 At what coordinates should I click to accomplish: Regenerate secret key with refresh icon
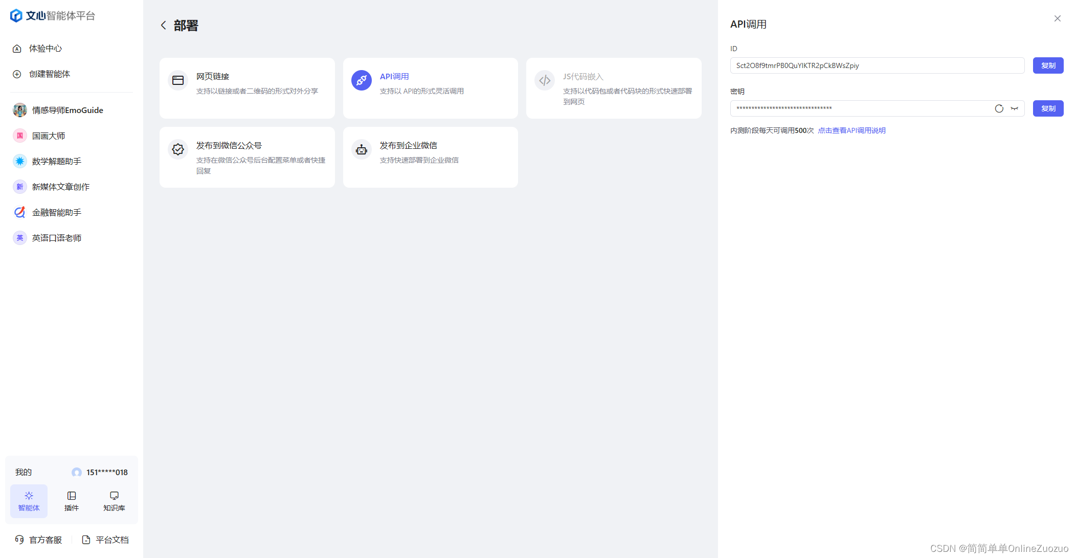999,108
